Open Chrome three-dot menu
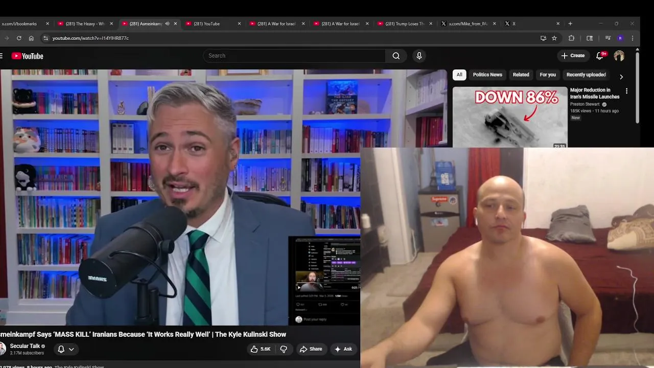Image resolution: width=654 pixels, height=368 pixels. [x=632, y=38]
